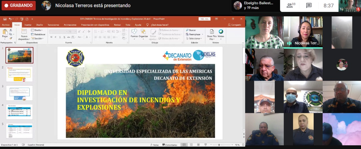Select slide 2 thumbnail Objetivos

[x=19, y=74]
